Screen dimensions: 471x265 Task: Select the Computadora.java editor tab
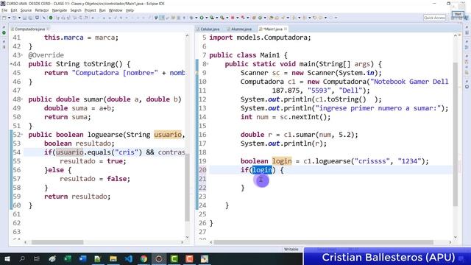pos(29,29)
